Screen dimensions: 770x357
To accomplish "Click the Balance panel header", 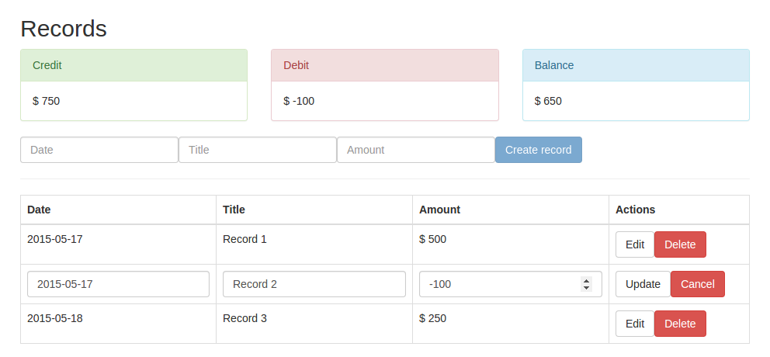I will click(x=636, y=65).
